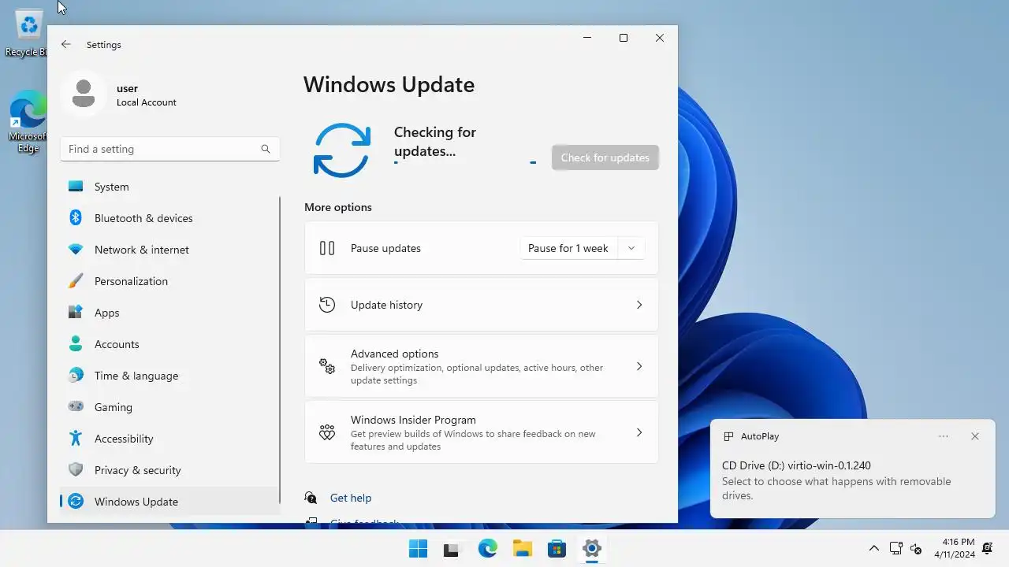Viewport: 1009px width, 567px height.
Task: Open the Recycle Bin desktop icon
Action: pyautogui.click(x=27, y=33)
